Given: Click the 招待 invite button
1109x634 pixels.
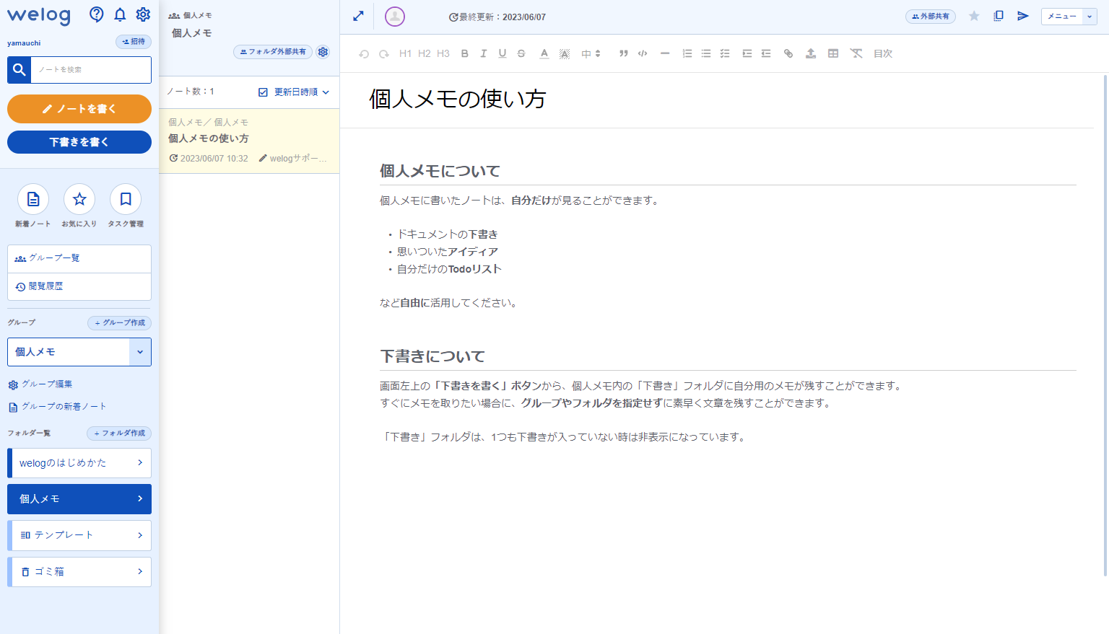Looking at the screenshot, I should [134, 42].
